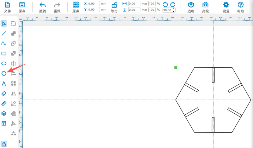Screen dimensions: 253x148
Task: Open 设置 settings
Action: click(226, 7)
